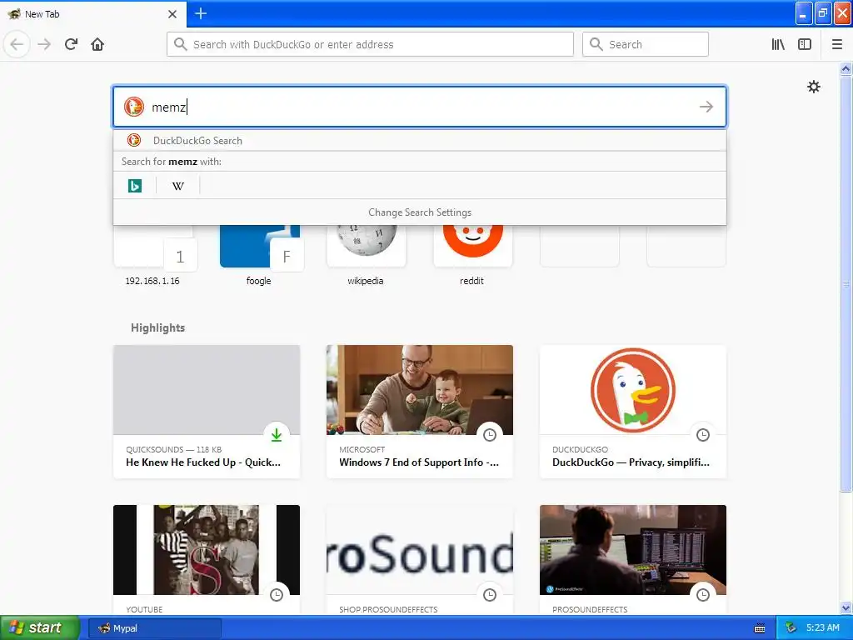
Task: Click the history clock on Microsoft card
Action: coord(490,435)
